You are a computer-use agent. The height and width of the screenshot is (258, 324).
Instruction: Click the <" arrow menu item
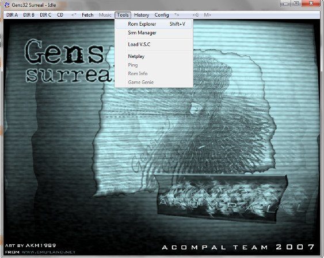(x=74, y=15)
